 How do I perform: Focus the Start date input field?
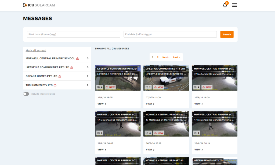[74, 34]
